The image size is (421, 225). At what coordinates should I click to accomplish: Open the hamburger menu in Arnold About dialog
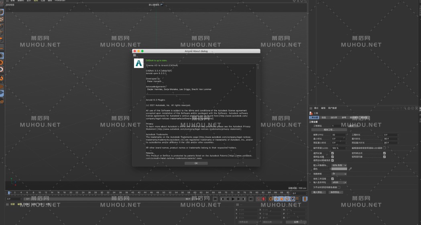click(x=134, y=55)
